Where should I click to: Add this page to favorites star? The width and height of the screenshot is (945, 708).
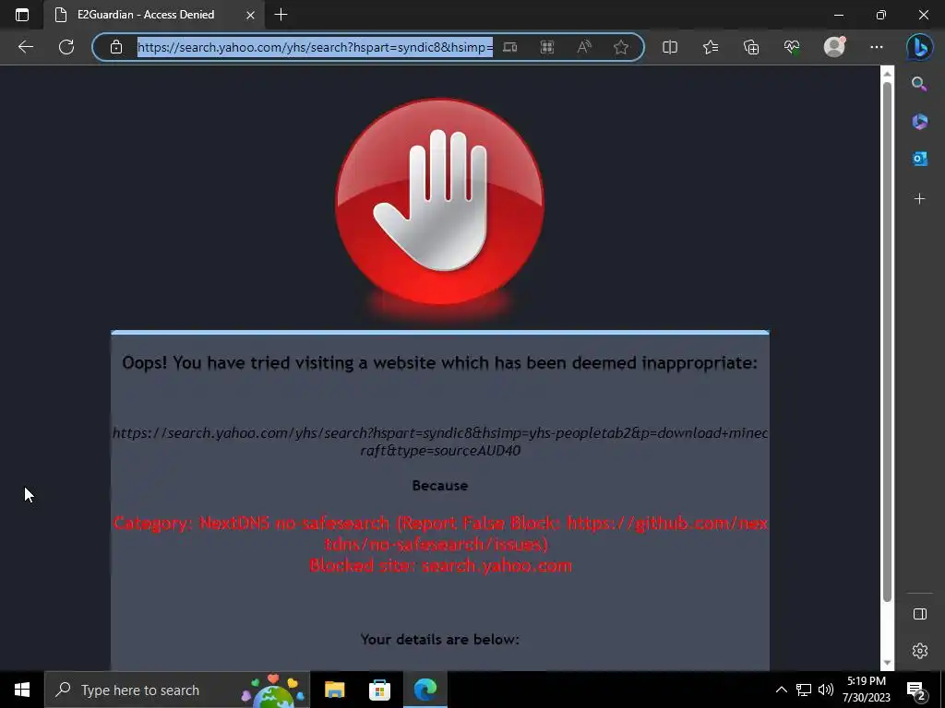pos(621,47)
